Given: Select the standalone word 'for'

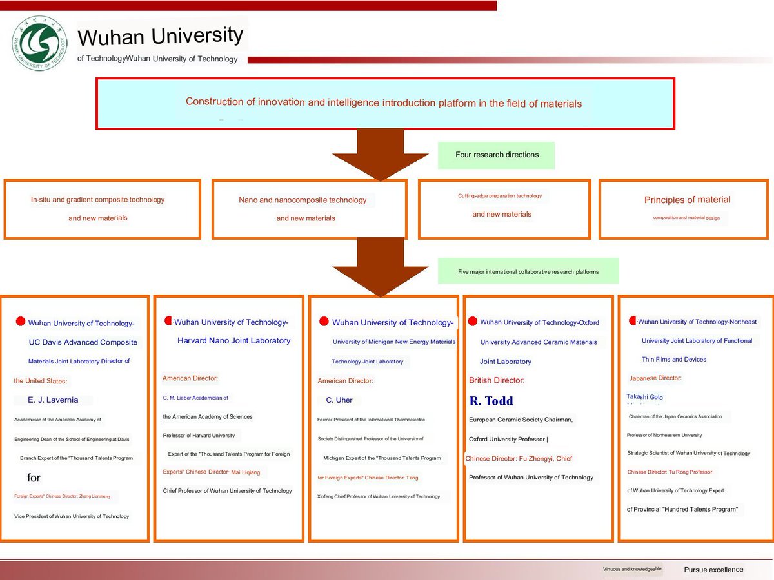Looking at the screenshot, I should (34, 478).
